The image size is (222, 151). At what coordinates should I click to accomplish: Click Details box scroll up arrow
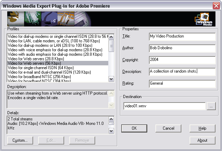111,119
